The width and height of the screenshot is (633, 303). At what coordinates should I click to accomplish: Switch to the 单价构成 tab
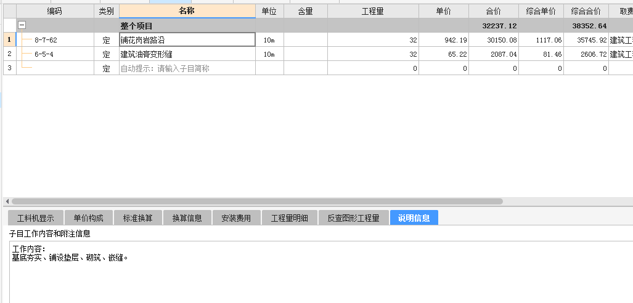click(x=88, y=218)
